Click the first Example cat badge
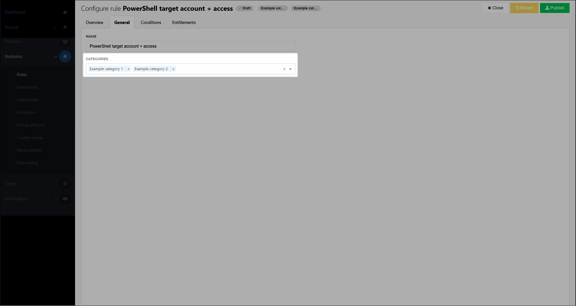 [273, 8]
